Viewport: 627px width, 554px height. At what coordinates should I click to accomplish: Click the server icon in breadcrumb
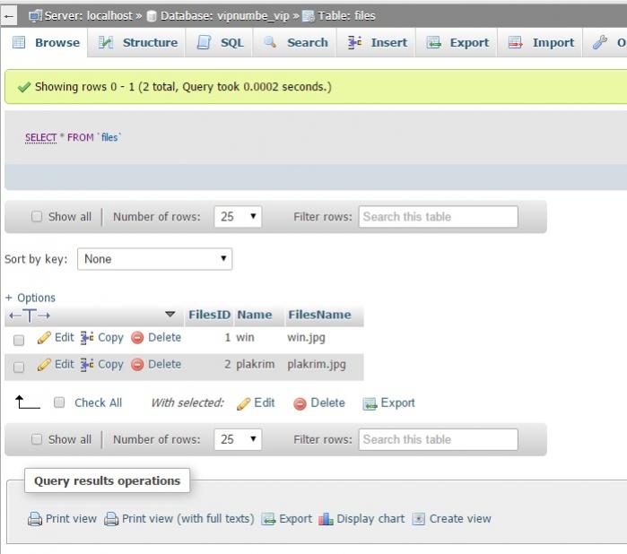(35, 15)
